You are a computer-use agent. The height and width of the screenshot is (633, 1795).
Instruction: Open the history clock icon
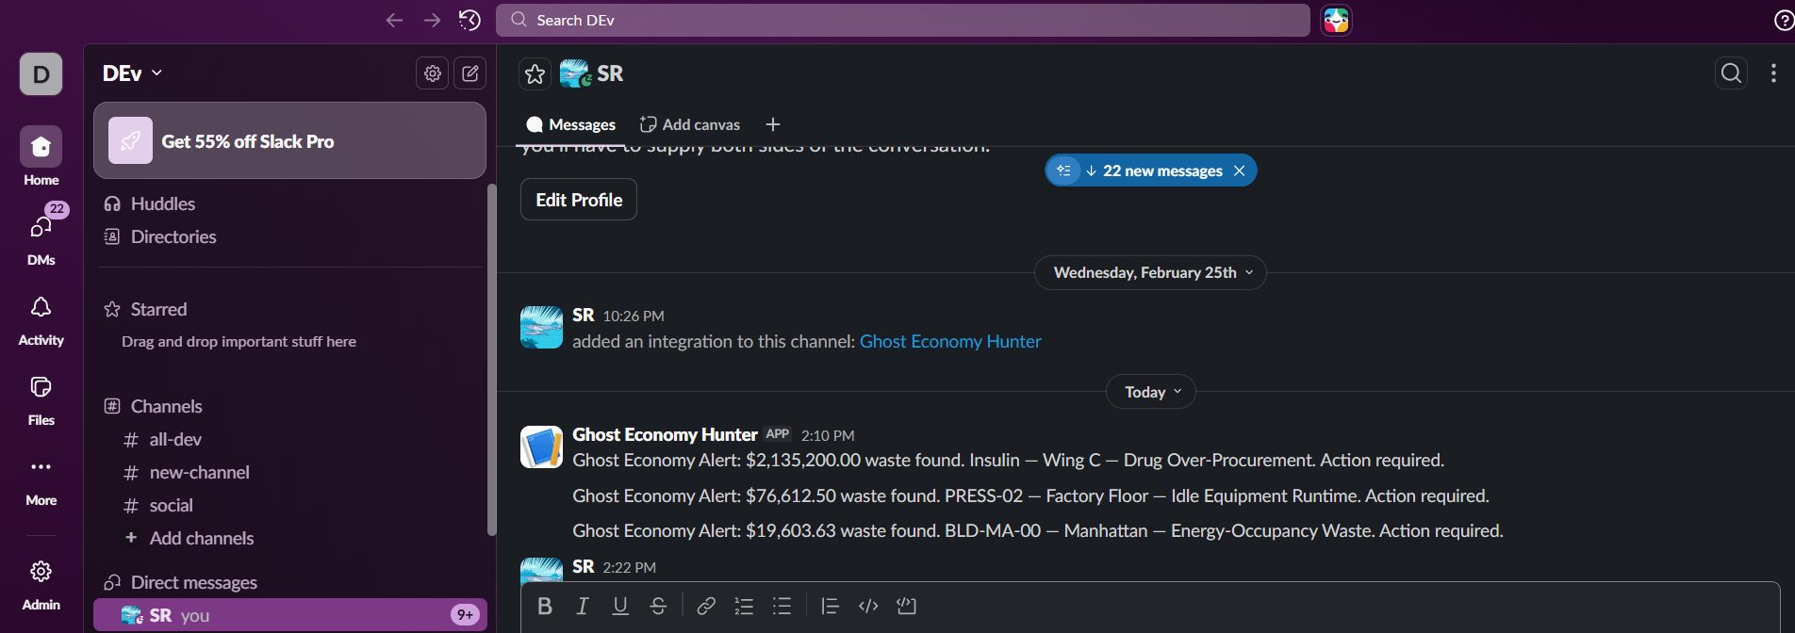(x=469, y=20)
